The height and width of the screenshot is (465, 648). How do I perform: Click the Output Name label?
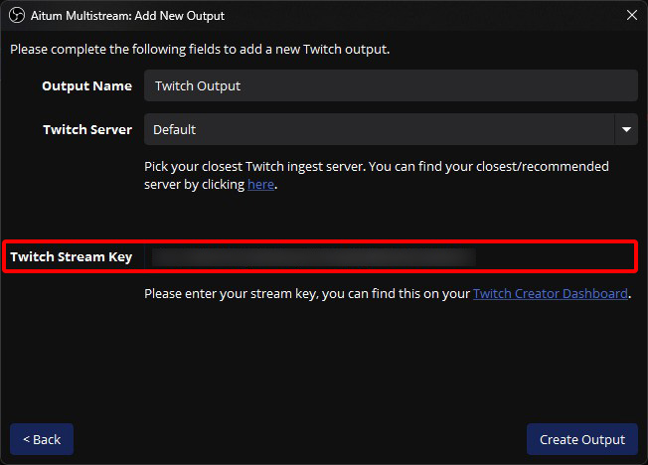pyautogui.click(x=86, y=85)
